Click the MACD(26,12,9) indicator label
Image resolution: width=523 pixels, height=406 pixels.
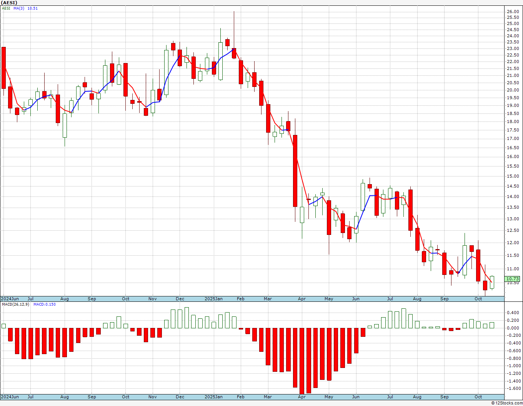tap(16, 304)
